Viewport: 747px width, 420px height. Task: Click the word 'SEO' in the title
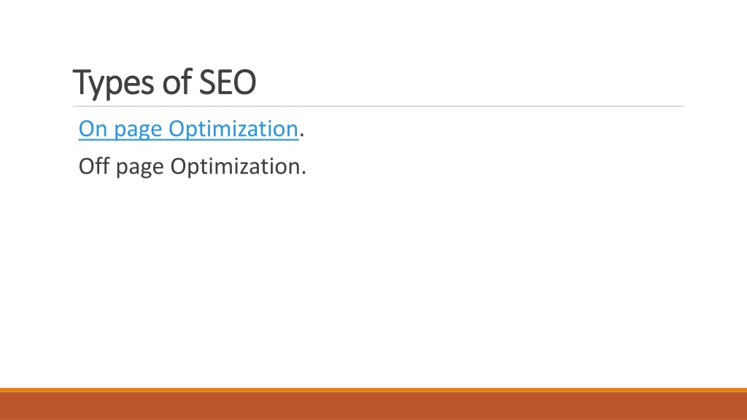(x=228, y=82)
